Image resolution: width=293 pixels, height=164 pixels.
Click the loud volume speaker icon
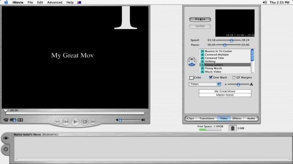point(143,120)
